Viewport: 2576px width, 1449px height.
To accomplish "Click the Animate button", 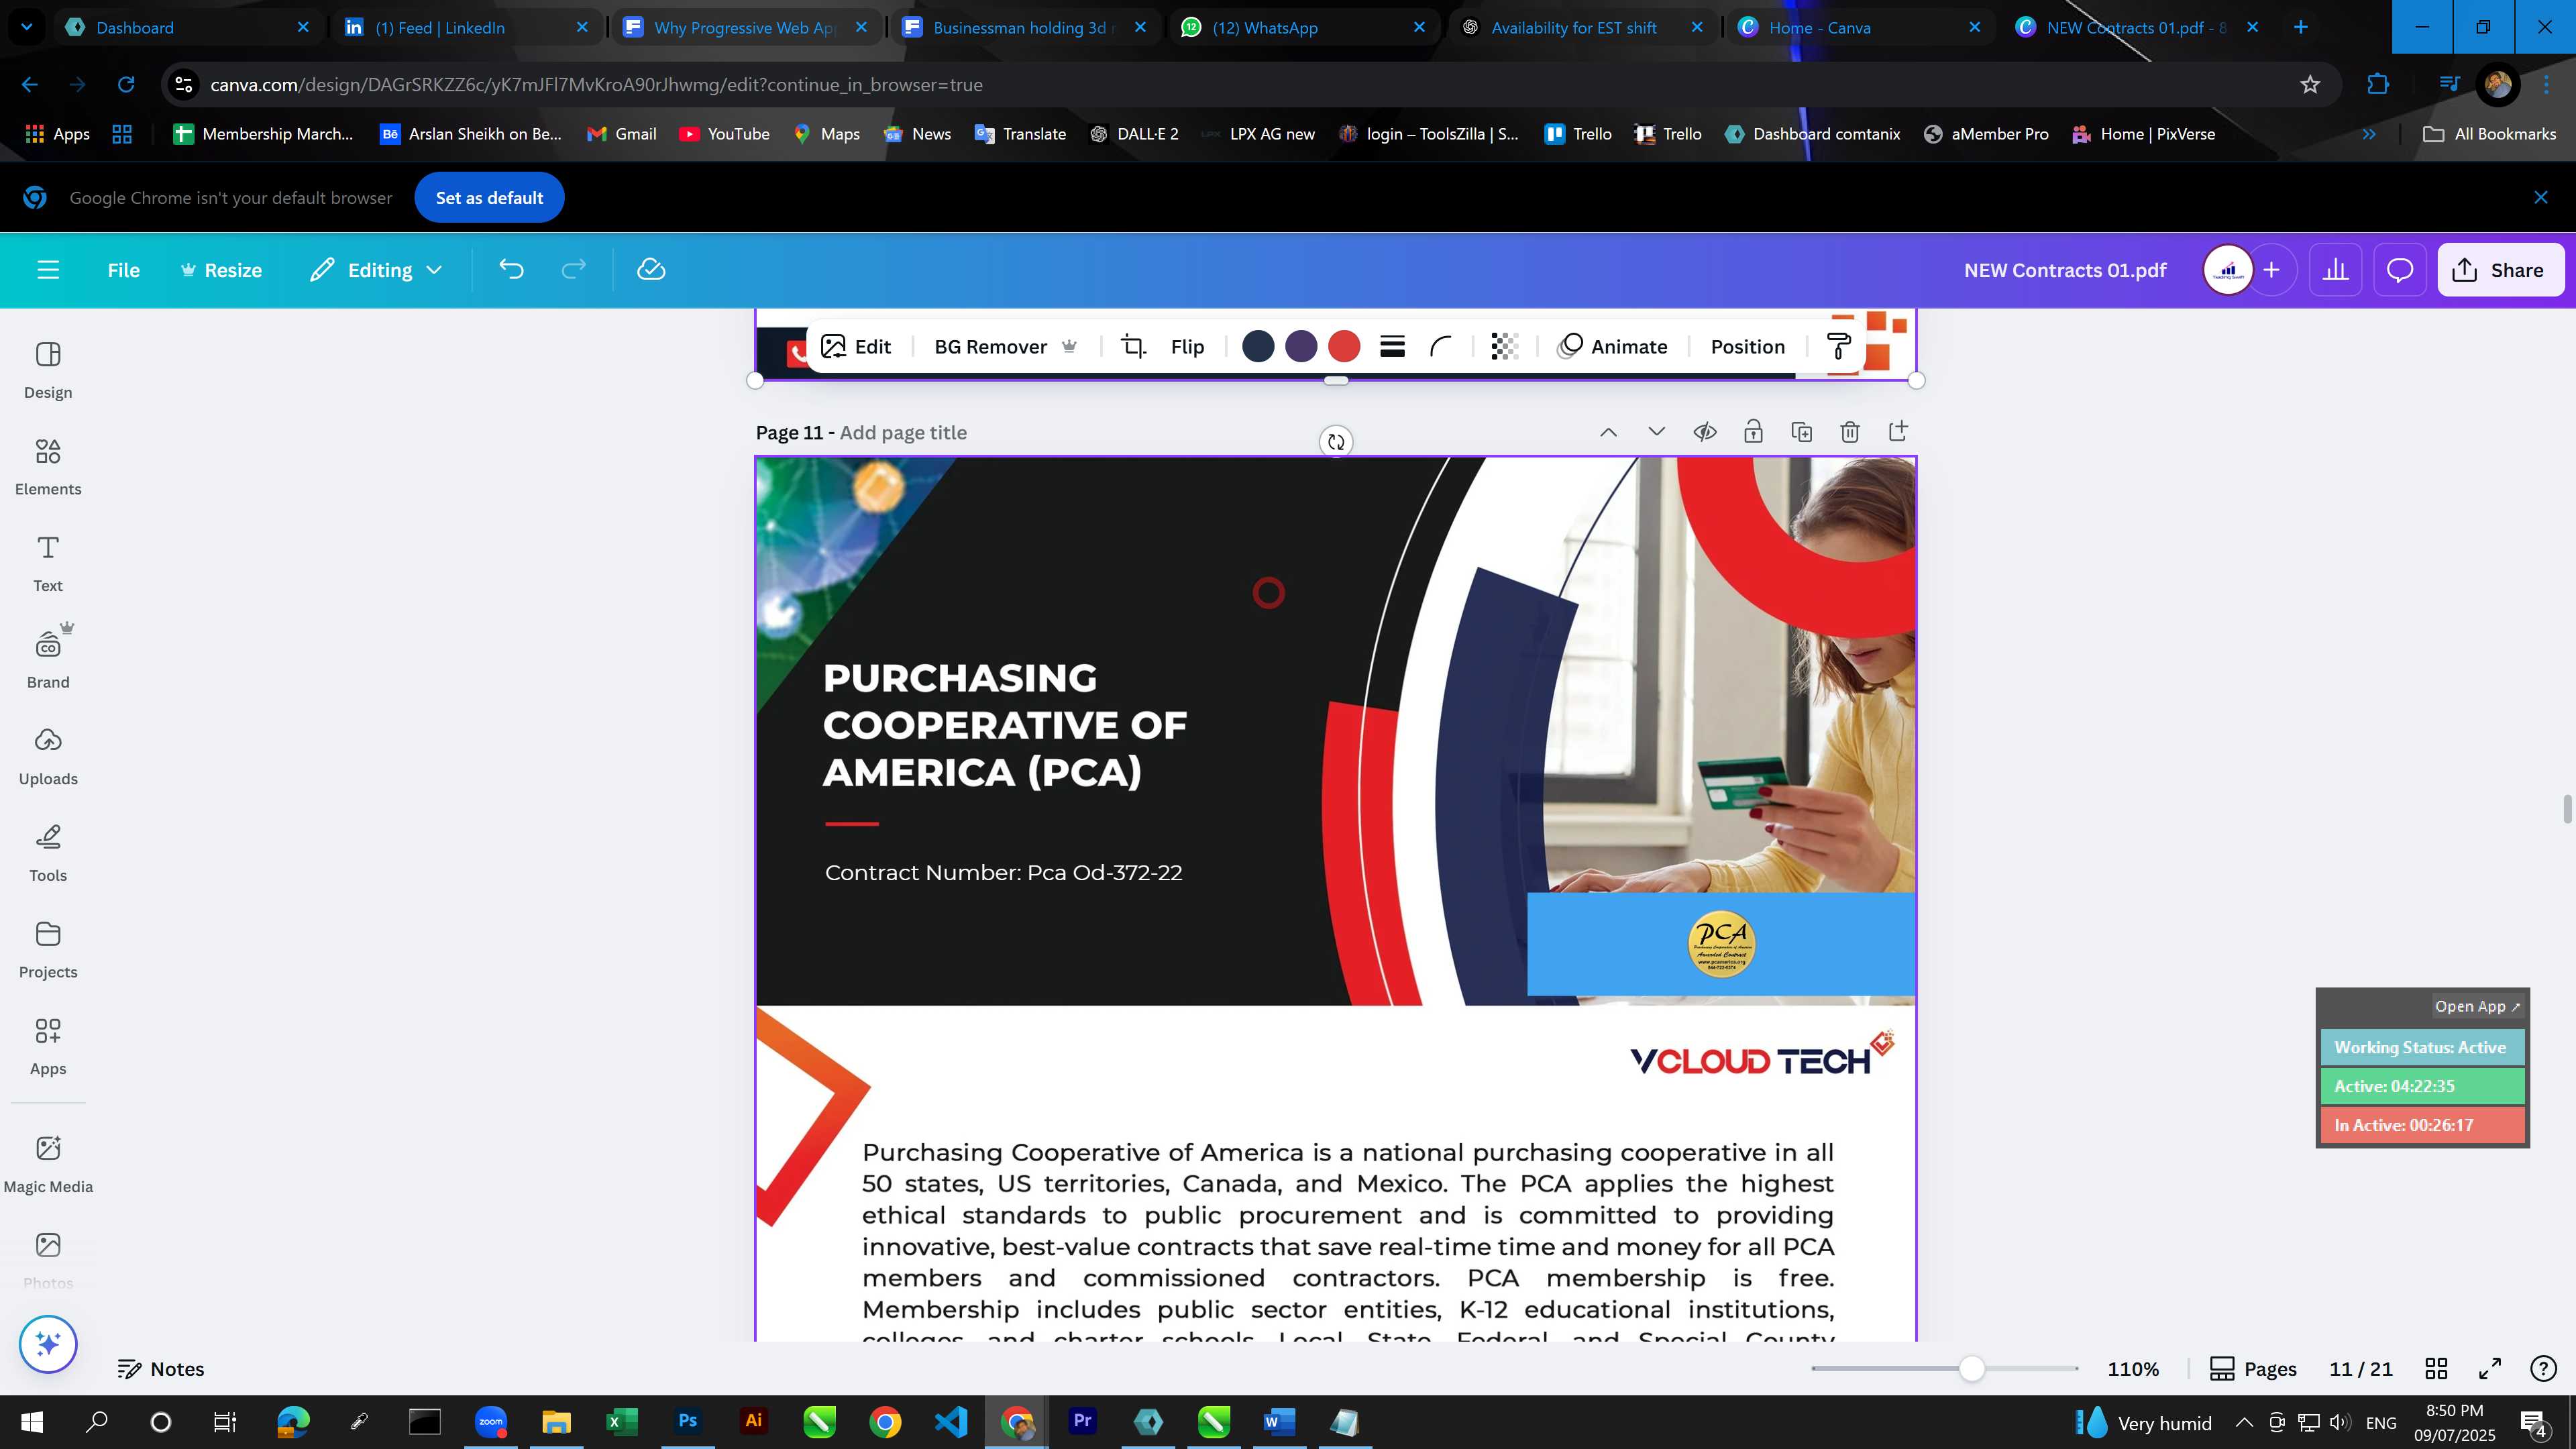I will (1613, 347).
